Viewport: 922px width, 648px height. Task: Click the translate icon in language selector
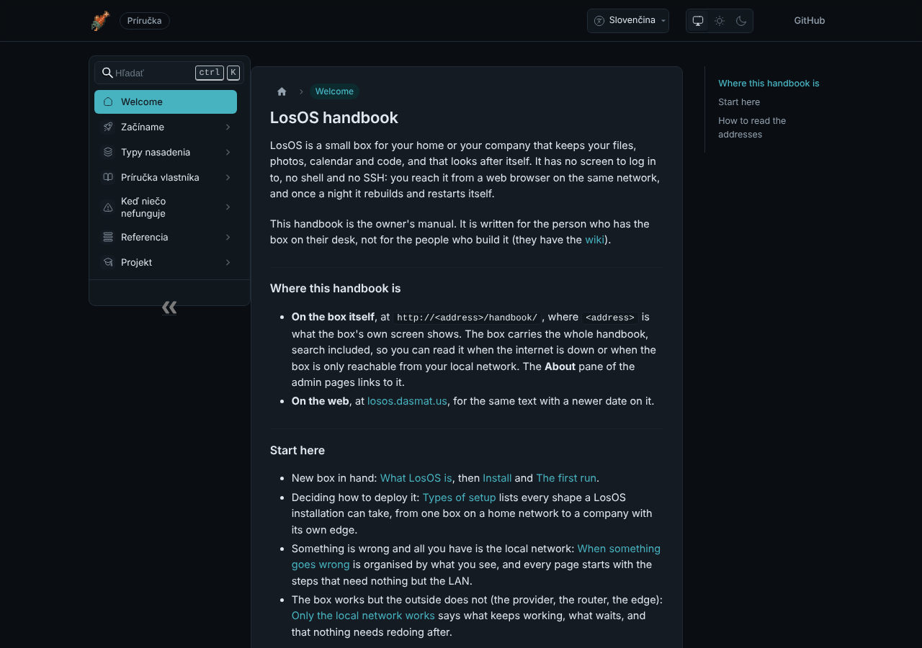[x=599, y=21]
